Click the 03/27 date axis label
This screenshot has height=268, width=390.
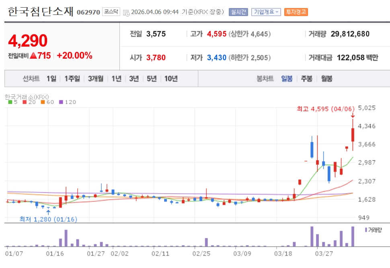click(x=324, y=254)
